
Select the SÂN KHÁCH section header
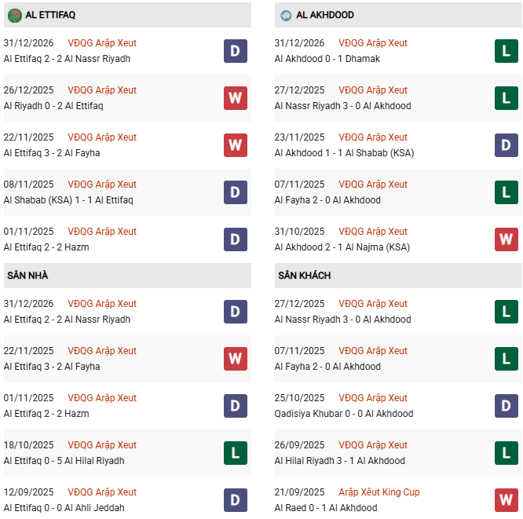pyautogui.click(x=304, y=276)
